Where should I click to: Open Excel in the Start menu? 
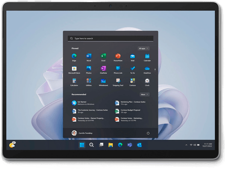103,57
